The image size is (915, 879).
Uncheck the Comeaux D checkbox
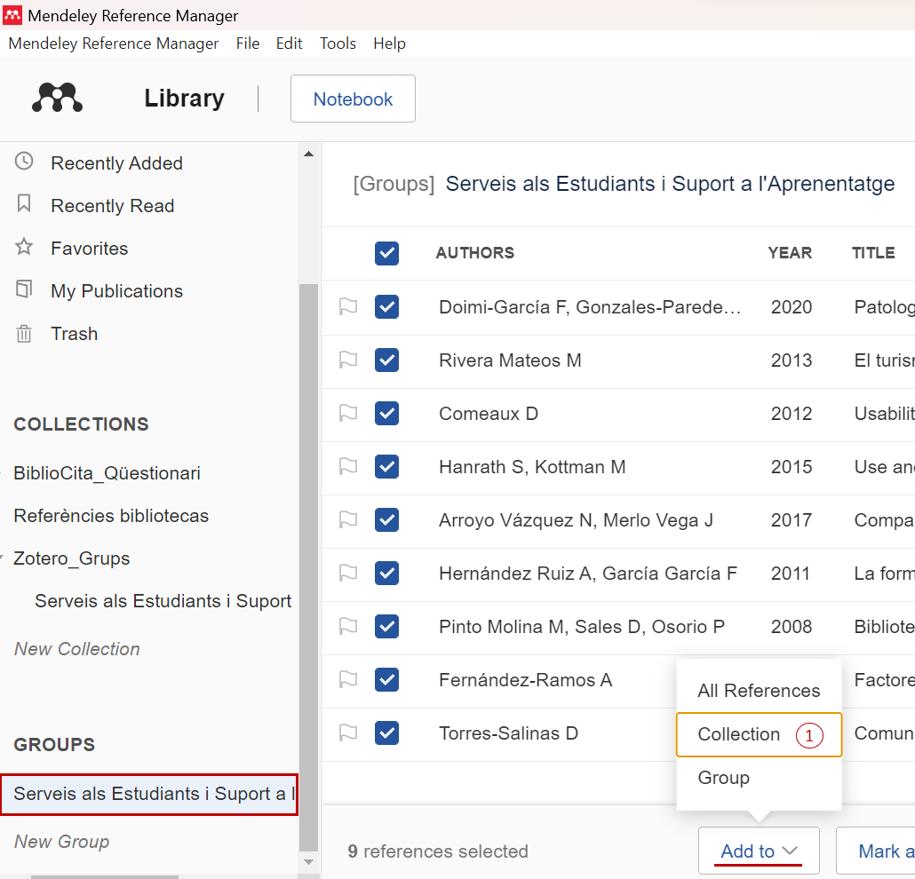[x=387, y=413]
